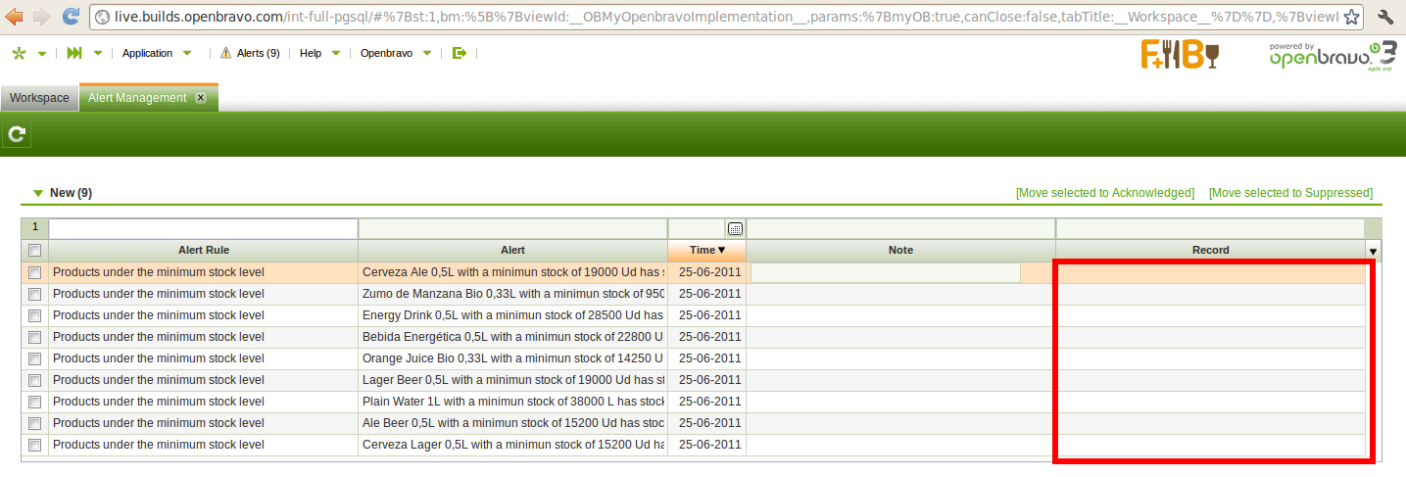Open the browser wrench settings menu
Viewport: 1406px width, 477px height.
pos(1385,17)
